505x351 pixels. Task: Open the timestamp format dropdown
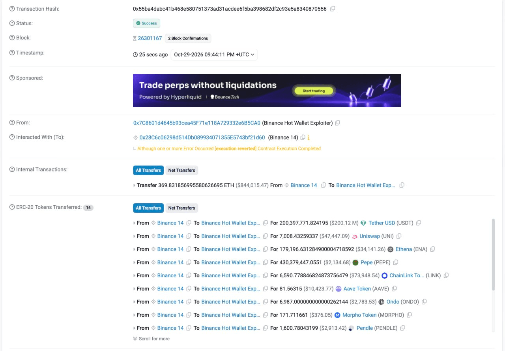[214, 55]
